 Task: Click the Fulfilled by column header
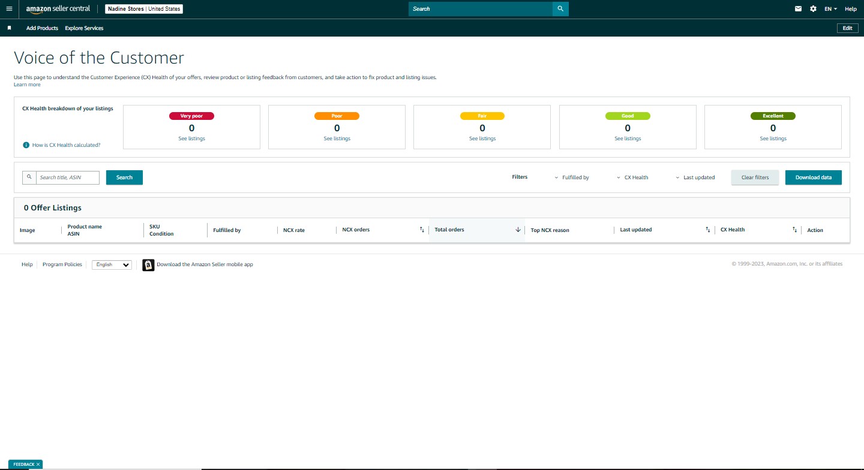(x=227, y=230)
